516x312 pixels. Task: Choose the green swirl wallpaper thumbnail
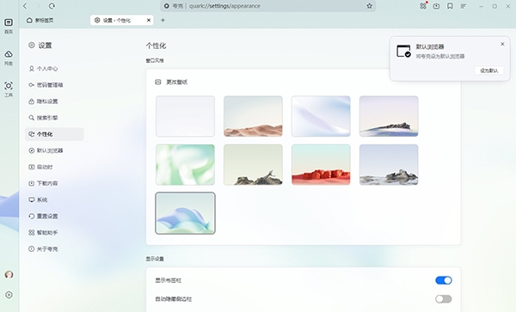pos(185,165)
